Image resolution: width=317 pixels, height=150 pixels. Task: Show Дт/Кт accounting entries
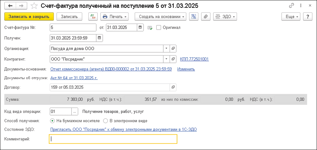tap(93, 17)
